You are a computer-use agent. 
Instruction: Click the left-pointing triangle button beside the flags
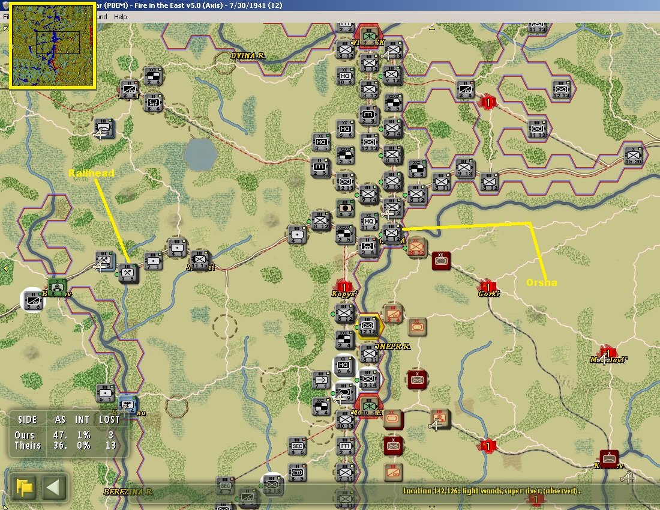(x=53, y=487)
